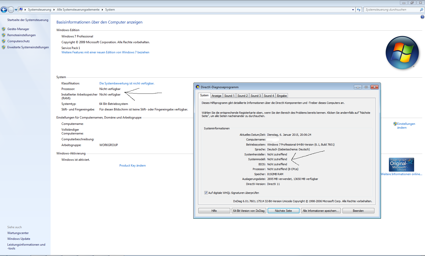Open the recent pages dropdown arrow beside the forward arrow
The width and height of the screenshot is (425, 256).
[16, 10]
